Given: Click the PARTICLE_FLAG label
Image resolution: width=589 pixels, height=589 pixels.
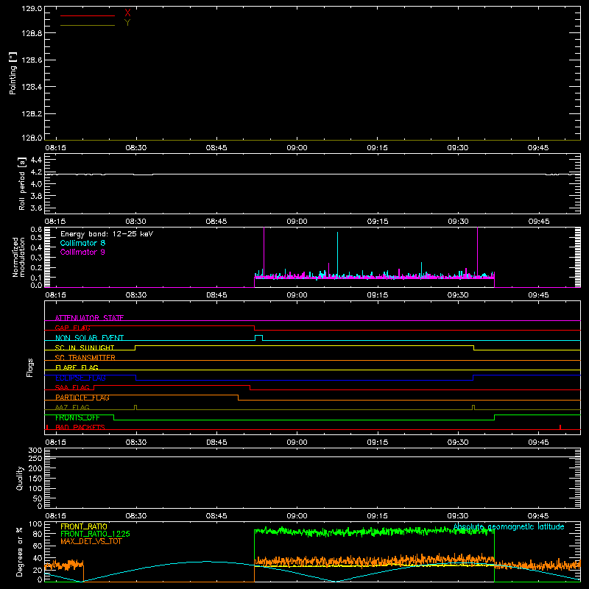Looking at the screenshot, I should [x=82, y=398].
